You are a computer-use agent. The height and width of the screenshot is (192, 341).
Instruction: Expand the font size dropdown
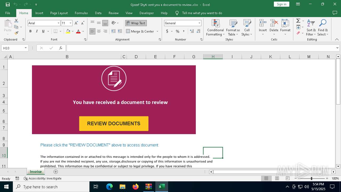(x=70, y=23)
